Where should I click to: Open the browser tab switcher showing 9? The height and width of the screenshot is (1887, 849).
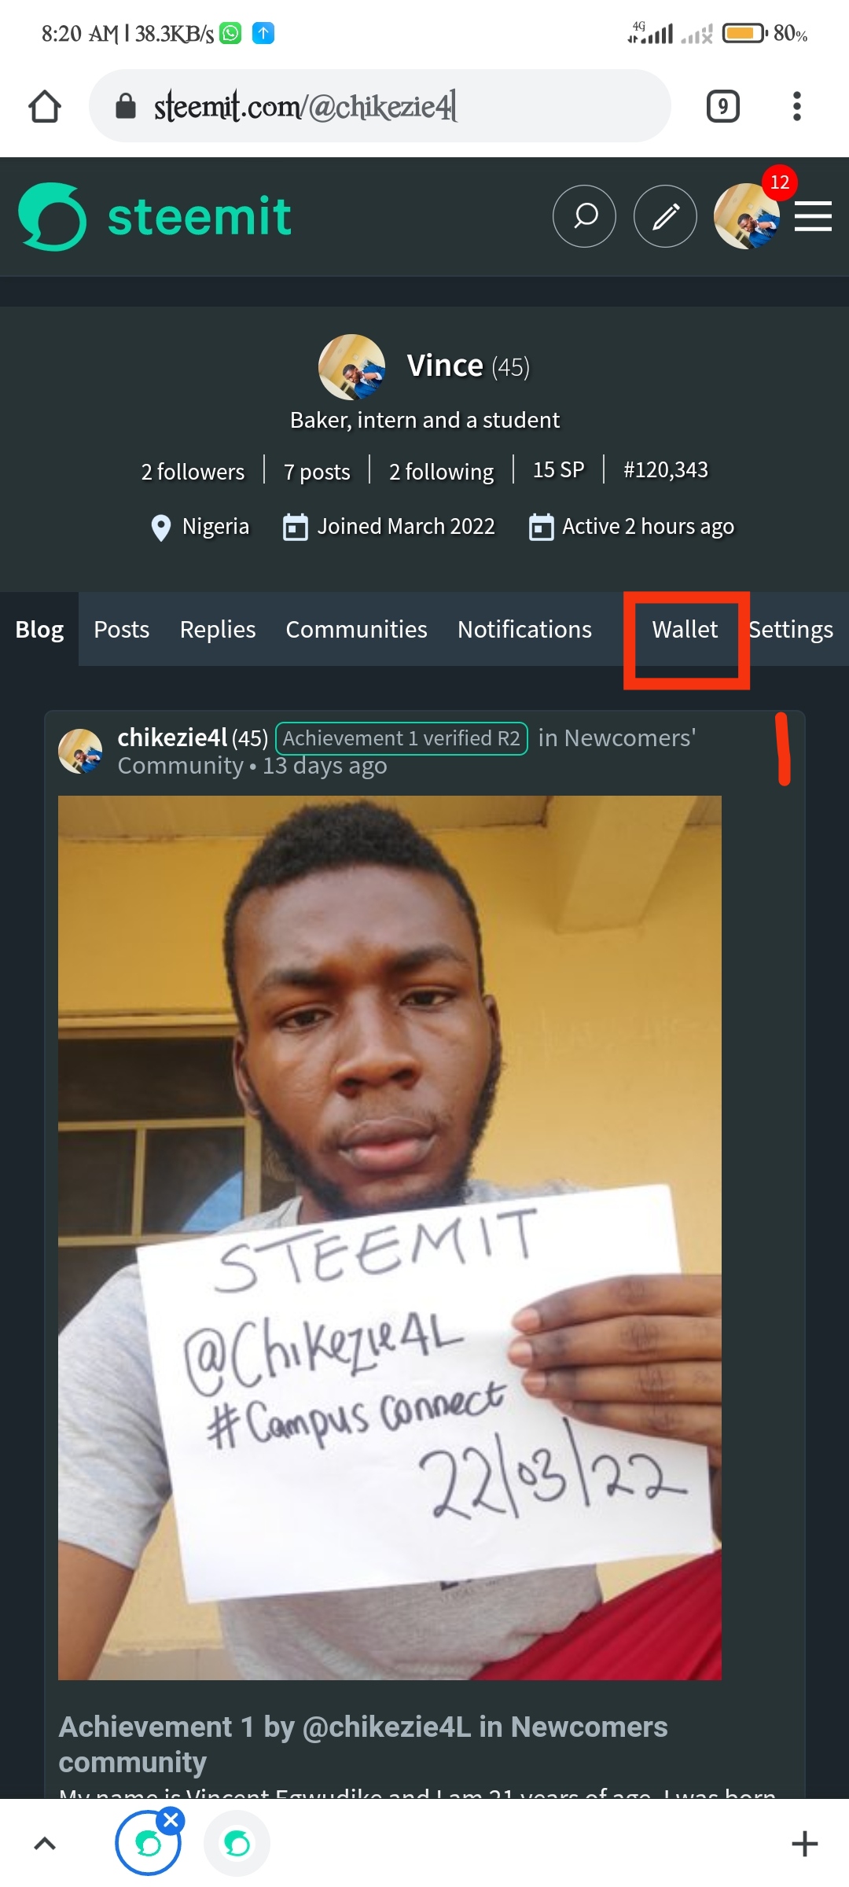[x=722, y=107]
